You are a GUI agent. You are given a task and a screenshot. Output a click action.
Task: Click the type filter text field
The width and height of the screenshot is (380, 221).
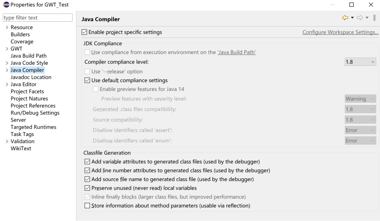click(x=37, y=18)
